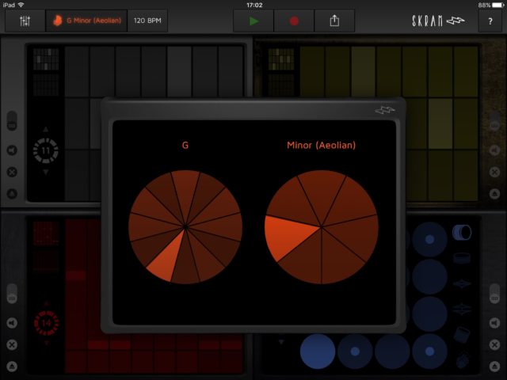Select the snare drum icon in the drum panel

click(462, 259)
